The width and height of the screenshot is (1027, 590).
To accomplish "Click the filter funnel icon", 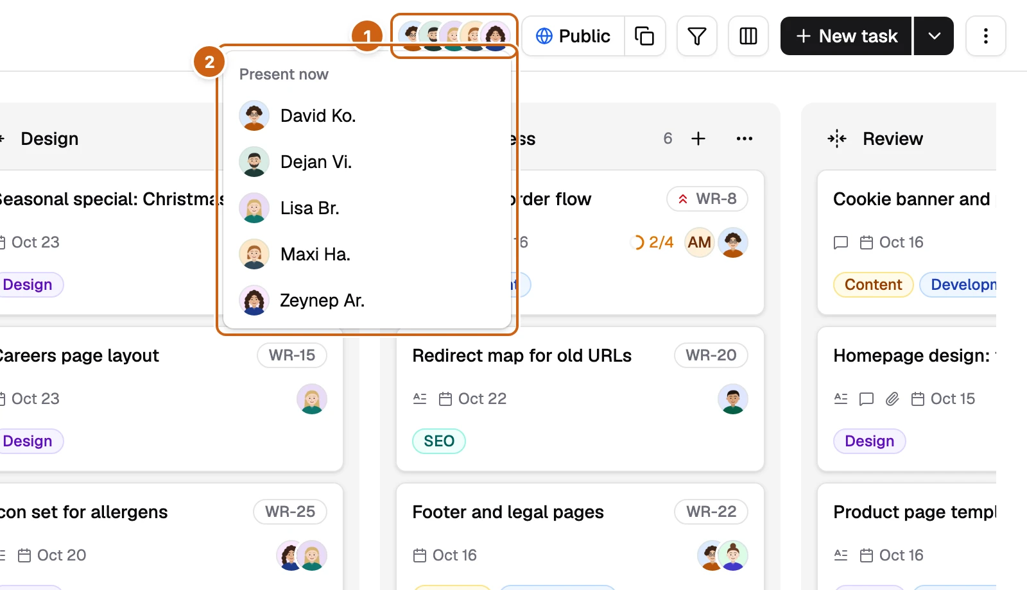I will point(697,36).
